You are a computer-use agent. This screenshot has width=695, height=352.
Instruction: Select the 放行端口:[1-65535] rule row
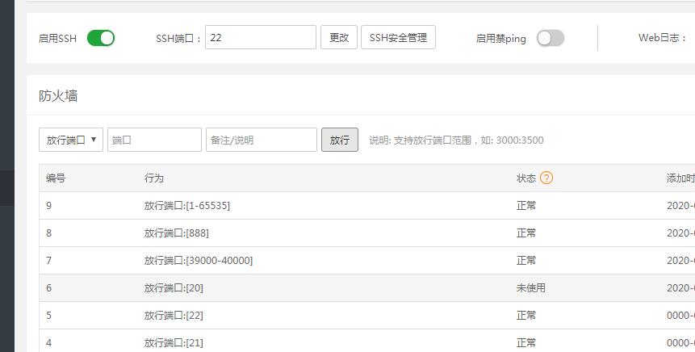click(x=187, y=206)
